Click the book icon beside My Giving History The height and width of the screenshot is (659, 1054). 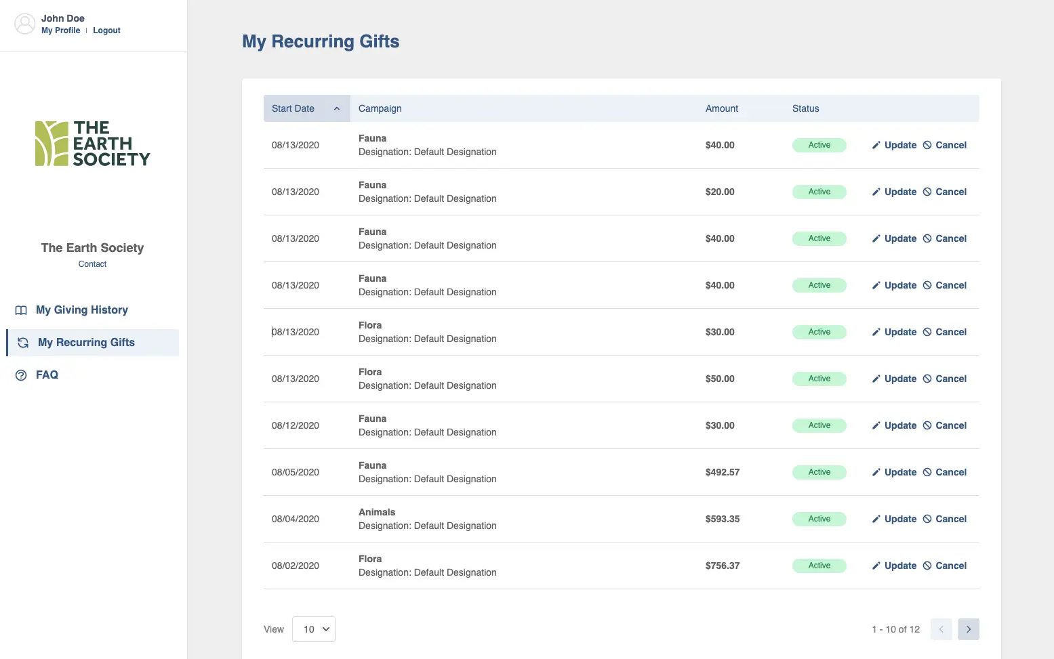click(21, 310)
